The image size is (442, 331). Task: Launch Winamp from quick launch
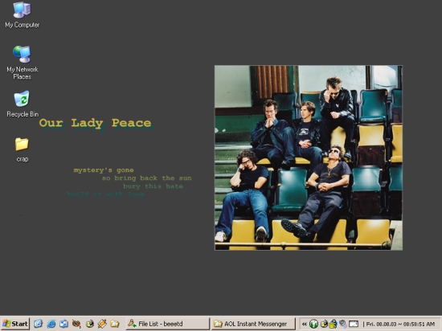102,324
